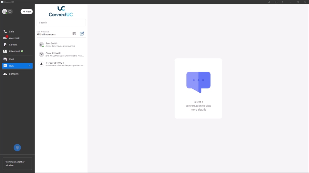309x173 pixels.
Task: Go to the Calls section
Action: [11, 32]
